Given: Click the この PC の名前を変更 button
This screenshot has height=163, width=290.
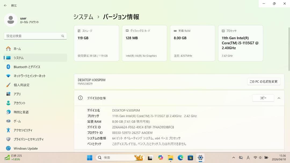Looking at the screenshot, I should (264, 82).
